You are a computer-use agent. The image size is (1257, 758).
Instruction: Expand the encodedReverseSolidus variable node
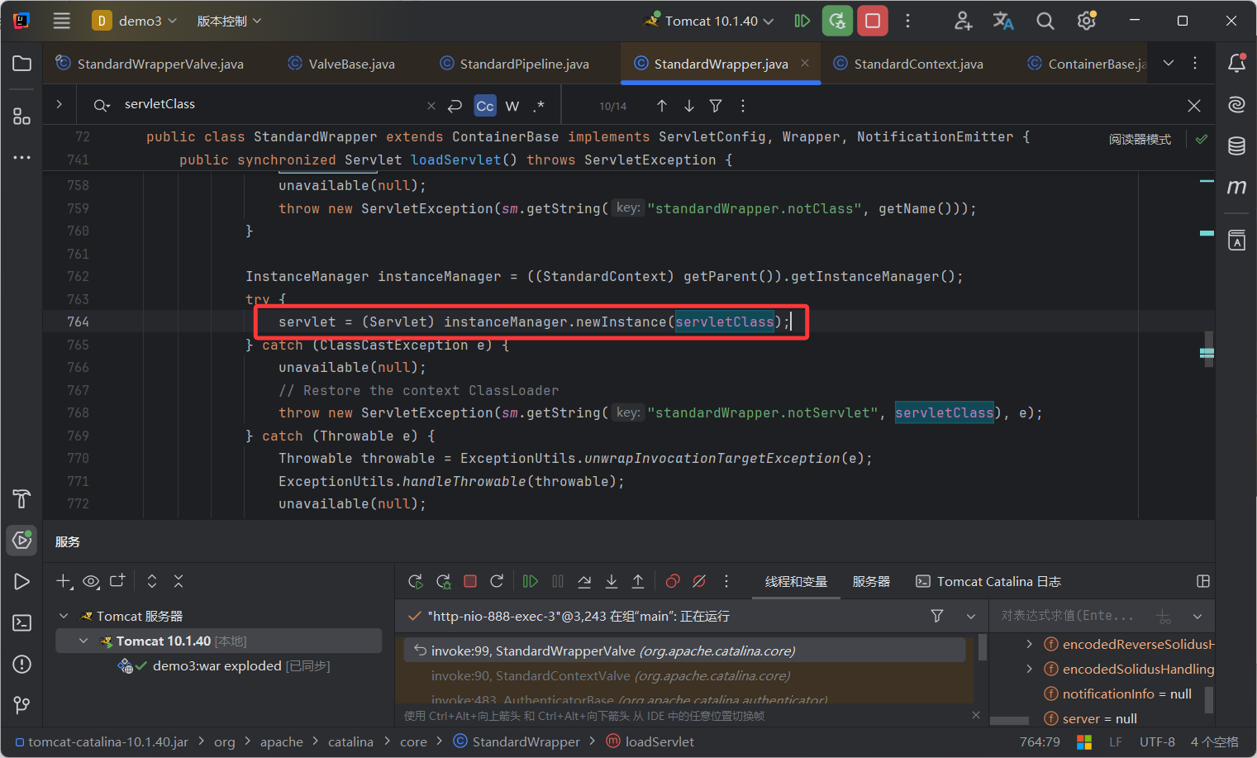pos(1029,644)
